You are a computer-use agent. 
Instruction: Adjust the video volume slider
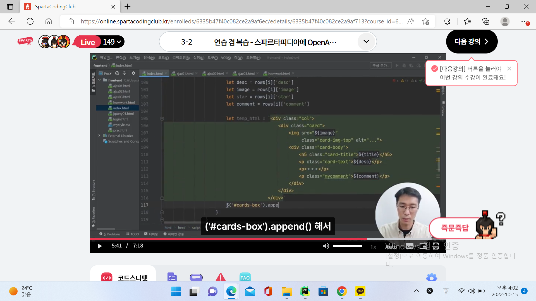tap(348, 246)
